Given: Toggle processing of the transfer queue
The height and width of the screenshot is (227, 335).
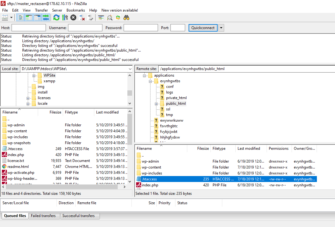Looking at the screenshot, I should [x=65, y=18].
